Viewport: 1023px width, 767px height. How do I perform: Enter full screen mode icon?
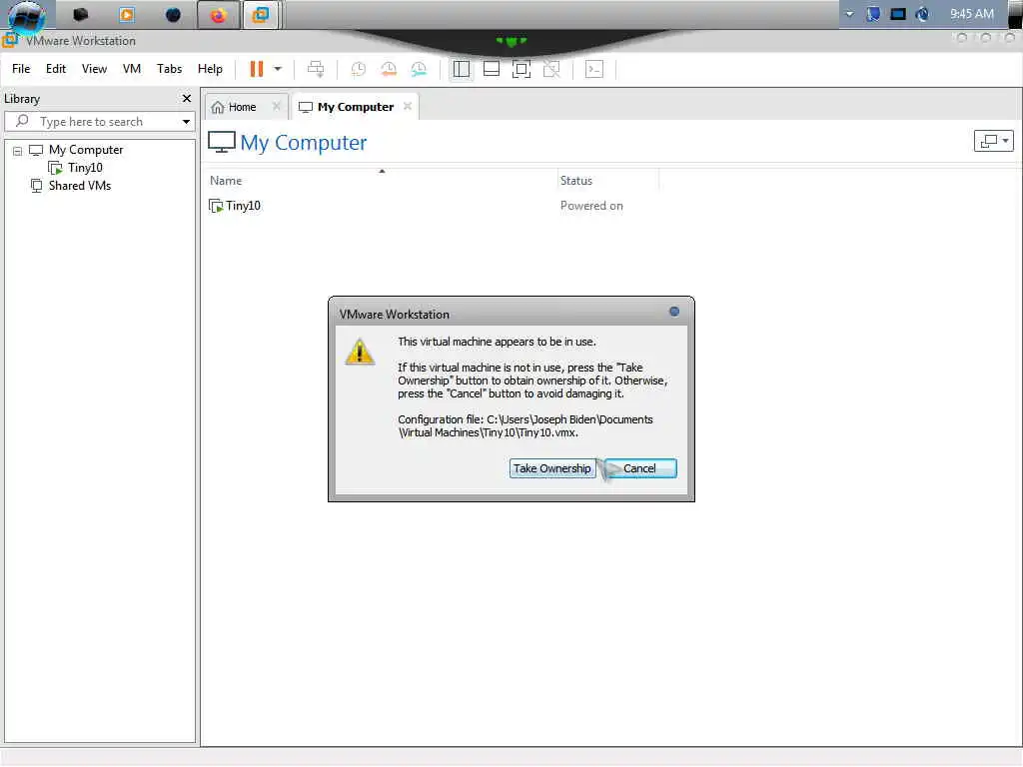[x=521, y=69]
